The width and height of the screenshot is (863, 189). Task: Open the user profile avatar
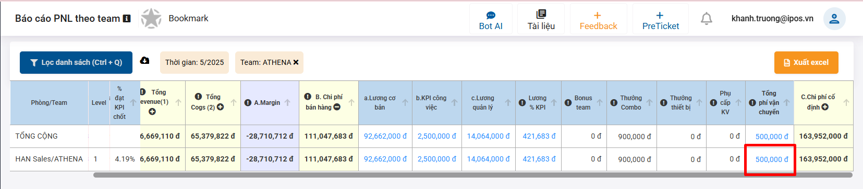click(x=834, y=19)
